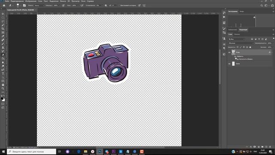Select the Rectangle shape tool
The width and height of the screenshot is (275, 155).
(3, 81)
